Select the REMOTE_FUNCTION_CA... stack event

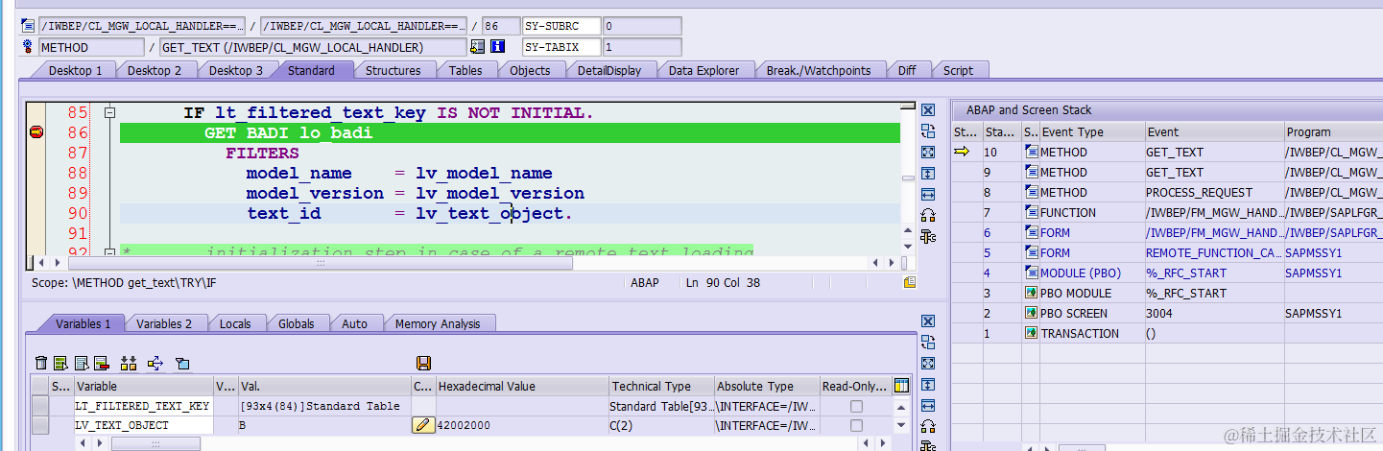1214,252
